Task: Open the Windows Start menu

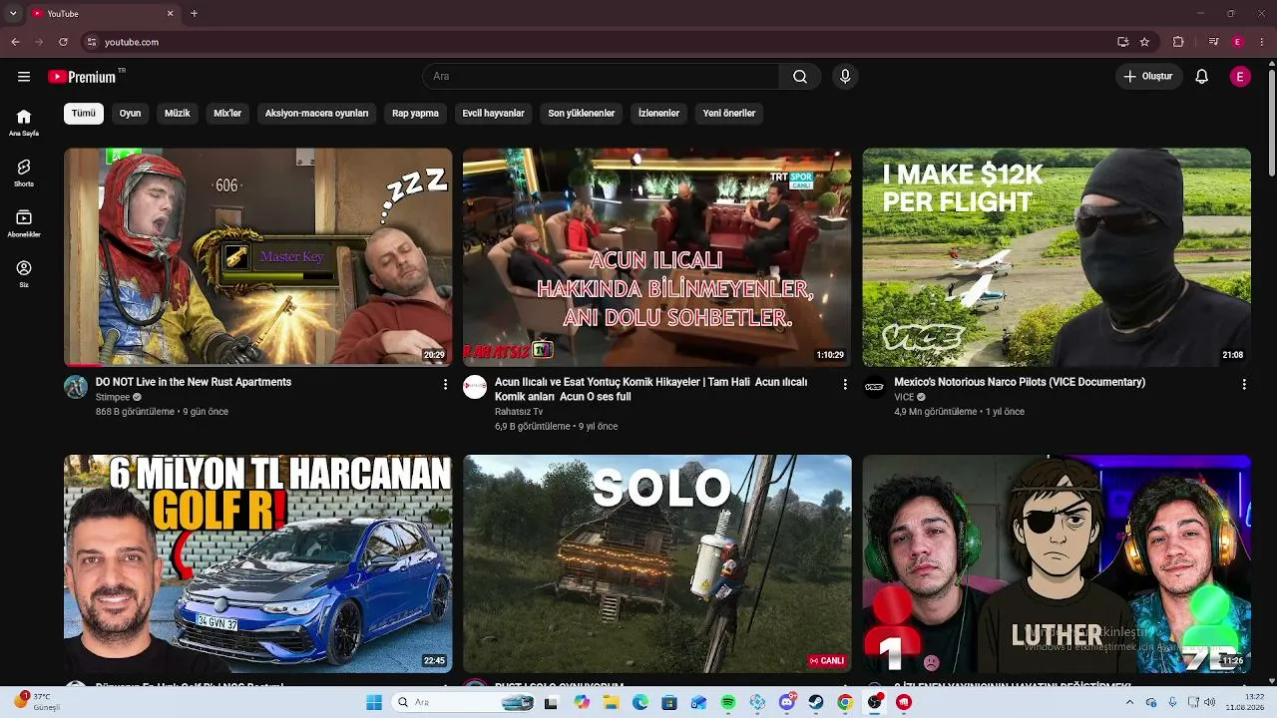Action: (374, 702)
